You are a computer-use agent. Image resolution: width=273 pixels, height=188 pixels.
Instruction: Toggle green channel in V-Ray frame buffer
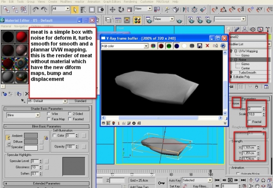169,46
